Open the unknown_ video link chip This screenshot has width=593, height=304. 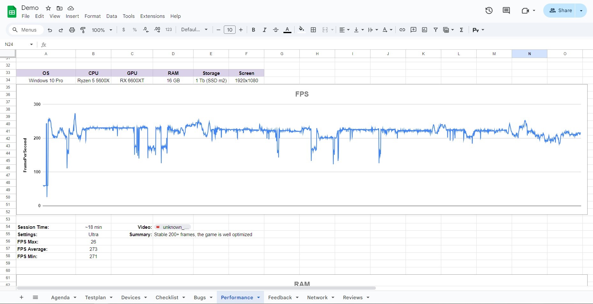pos(172,227)
